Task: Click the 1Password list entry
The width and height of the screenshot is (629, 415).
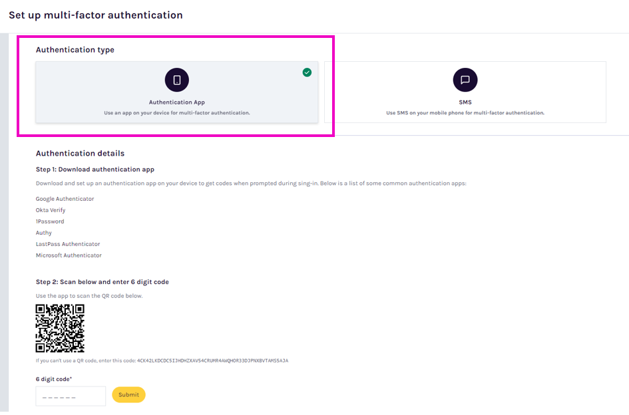Action: click(50, 221)
